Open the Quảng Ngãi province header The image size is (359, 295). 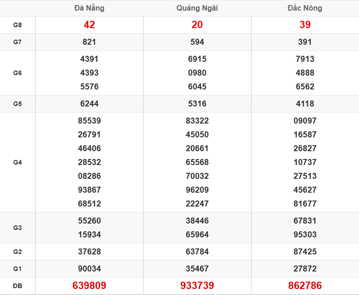click(x=197, y=8)
